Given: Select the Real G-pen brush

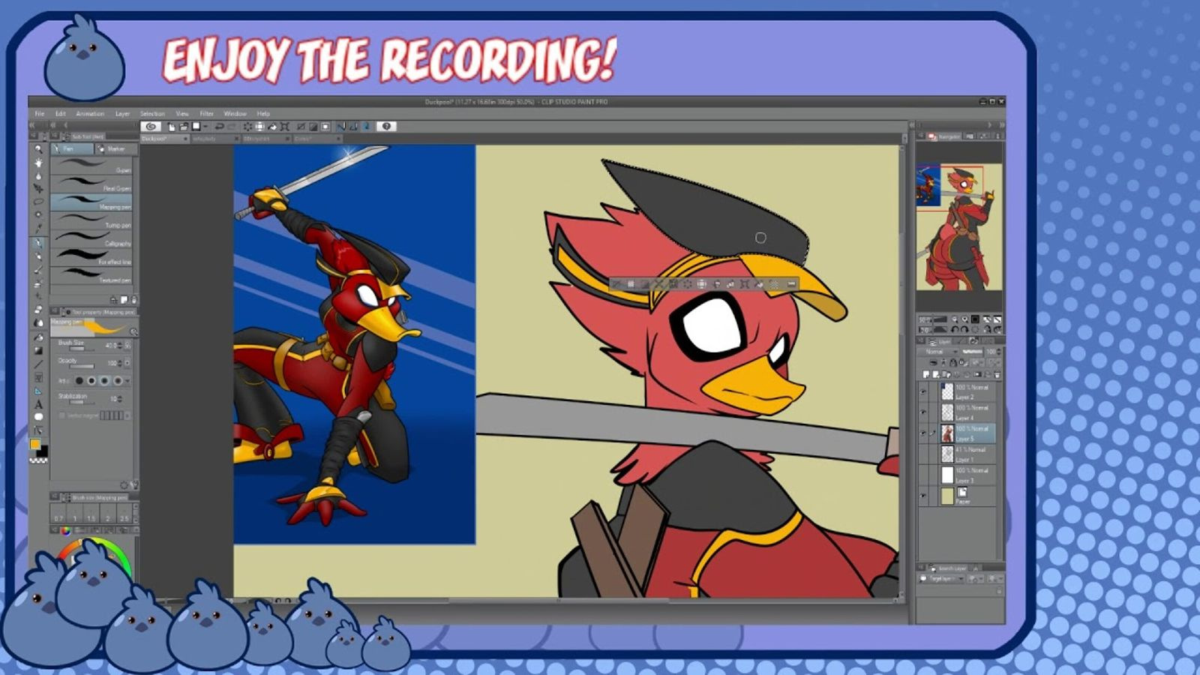Looking at the screenshot, I should point(91,184).
